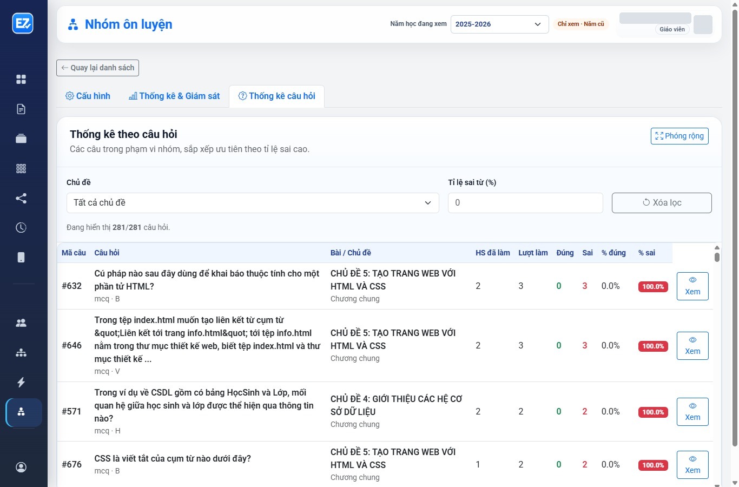739x487 pixels.
Task: Open the document page icon in sidebar
Action: coord(21,109)
